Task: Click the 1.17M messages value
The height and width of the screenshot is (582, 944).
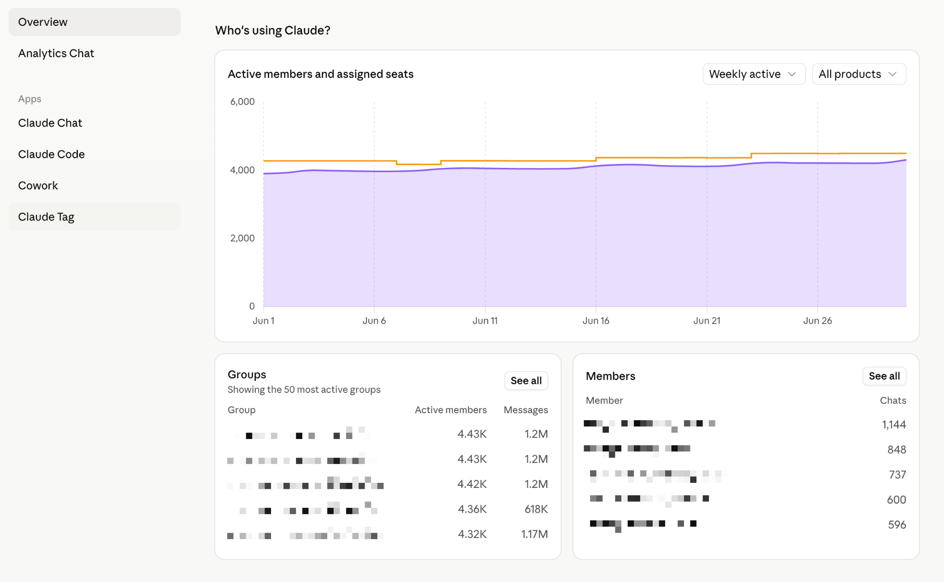Action: pos(534,534)
